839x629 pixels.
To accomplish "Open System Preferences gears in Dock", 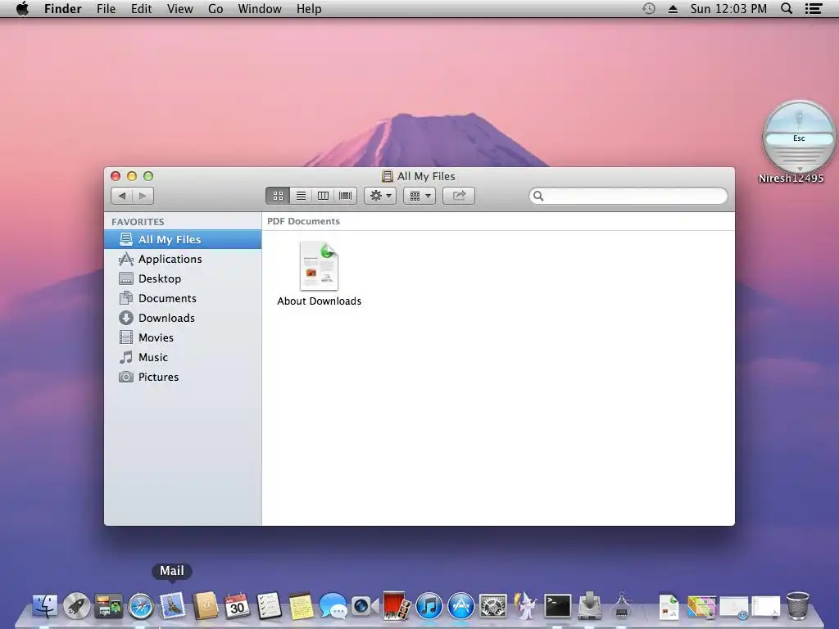I will click(492, 607).
